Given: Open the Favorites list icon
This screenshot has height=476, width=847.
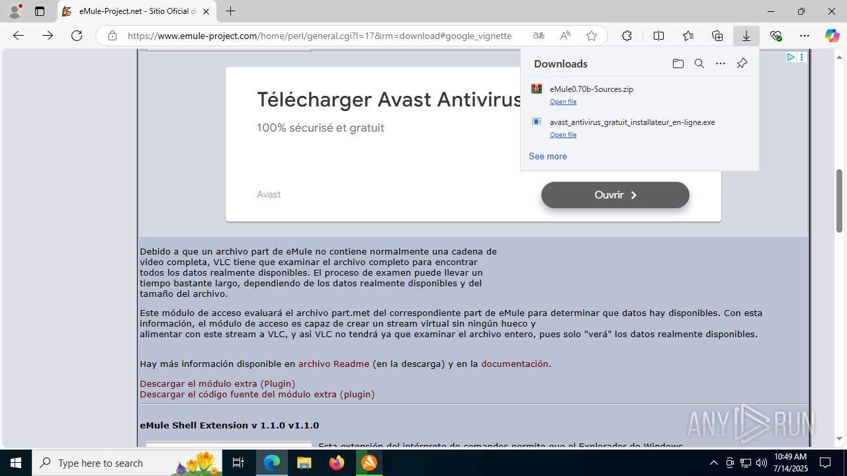Looking at the screenshot, I should pyautogui.click(x=688, y=36).
